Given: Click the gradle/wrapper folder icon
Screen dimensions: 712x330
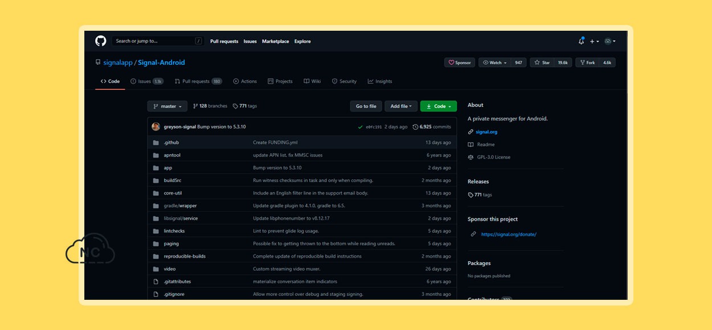Looking at the screenshot, I should point(156,205).
